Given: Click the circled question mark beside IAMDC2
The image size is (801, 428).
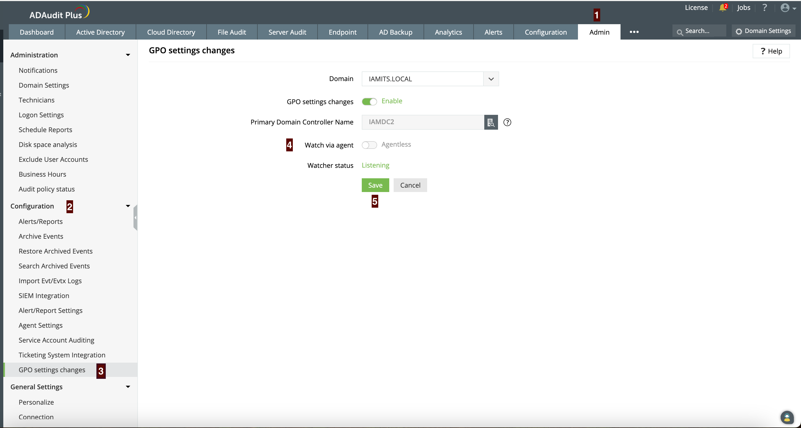Looking at the screenshot, I should coord(507,122).
